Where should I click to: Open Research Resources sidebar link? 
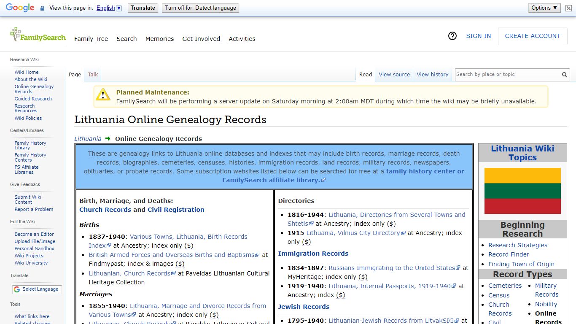click(x=26, y=108)
